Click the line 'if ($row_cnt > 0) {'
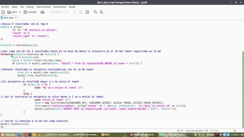 37,84
